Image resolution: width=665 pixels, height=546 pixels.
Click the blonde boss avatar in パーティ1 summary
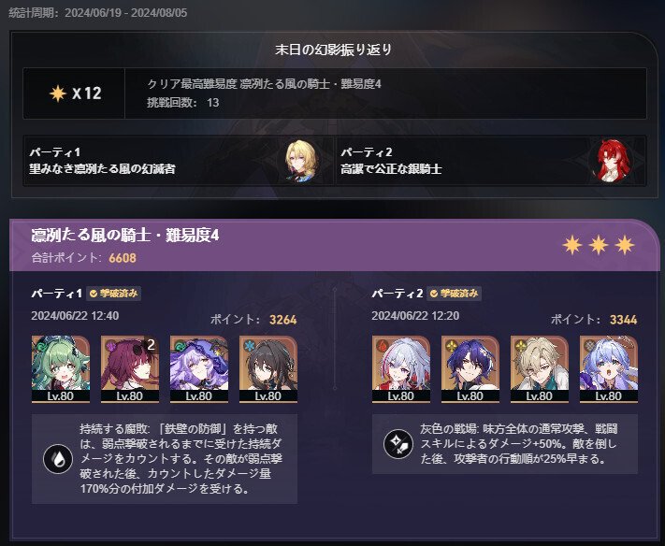pyautogui.click(x=301, y=161)
